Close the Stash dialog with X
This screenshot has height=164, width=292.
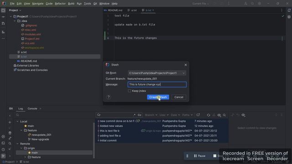[x=186, y=65]
